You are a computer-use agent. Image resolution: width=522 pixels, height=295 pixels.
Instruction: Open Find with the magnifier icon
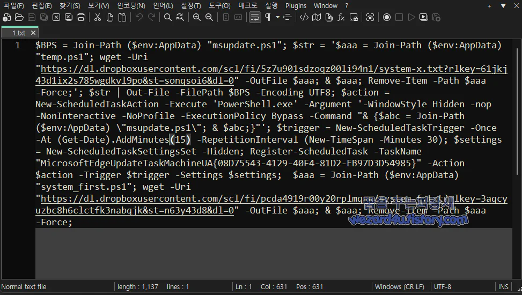[x=168, y=17]
